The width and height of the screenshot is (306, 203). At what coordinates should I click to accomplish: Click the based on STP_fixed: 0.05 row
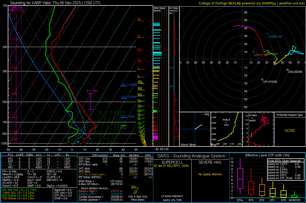coord(284,178)
